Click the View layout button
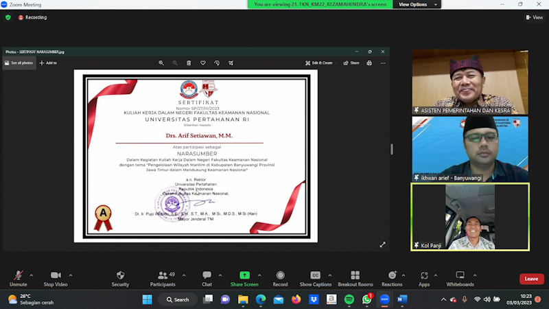This screenshot has width=549, height=309. pyautogui.click(x=535, y=17)
